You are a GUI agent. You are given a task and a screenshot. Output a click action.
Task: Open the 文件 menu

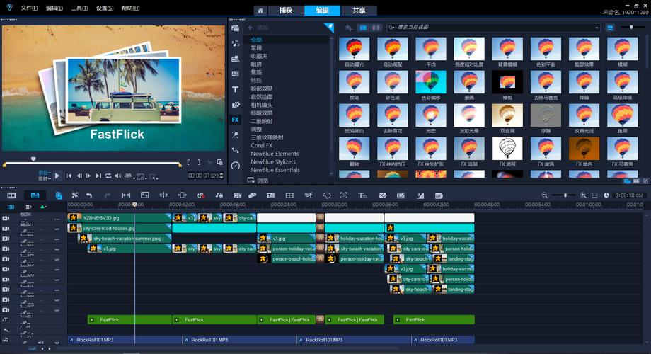click(x=28, y=8)
